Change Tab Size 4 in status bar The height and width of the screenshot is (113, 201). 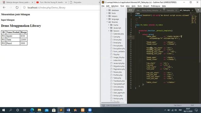(177, 105)
